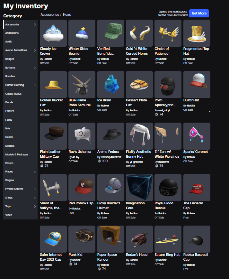This screenshot has height=279, width=229.
Task: Expand the Tops category chevron
Action: 35,206
